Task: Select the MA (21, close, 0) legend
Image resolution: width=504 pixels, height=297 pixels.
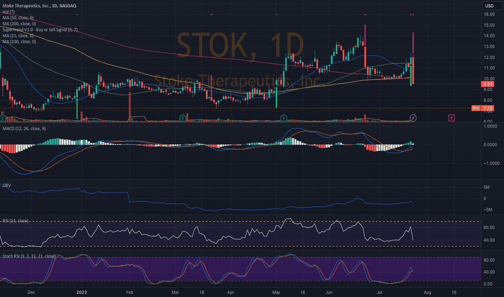Action: pyautogui.click(x=18, y=36)
